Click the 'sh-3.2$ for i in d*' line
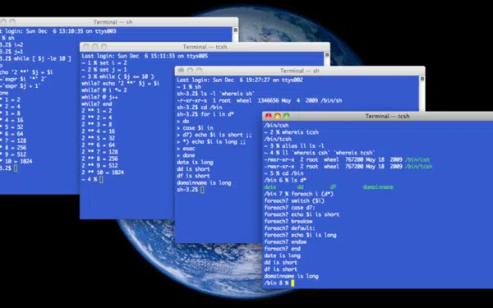The height and width of the screenshot is (308, 493). (205, 114)
